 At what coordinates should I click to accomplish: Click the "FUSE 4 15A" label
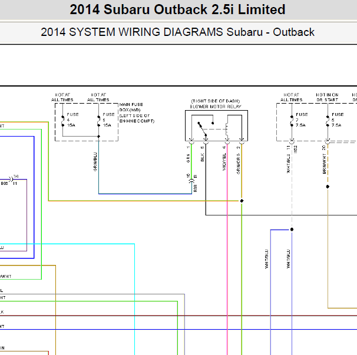(72, 120)
